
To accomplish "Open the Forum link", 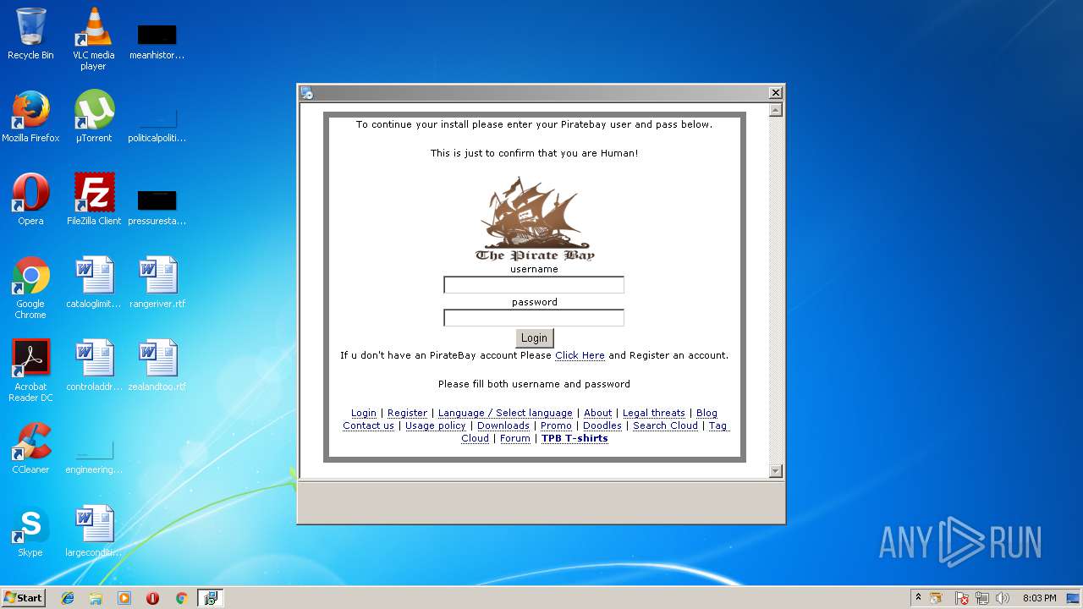I will (514, 438).
